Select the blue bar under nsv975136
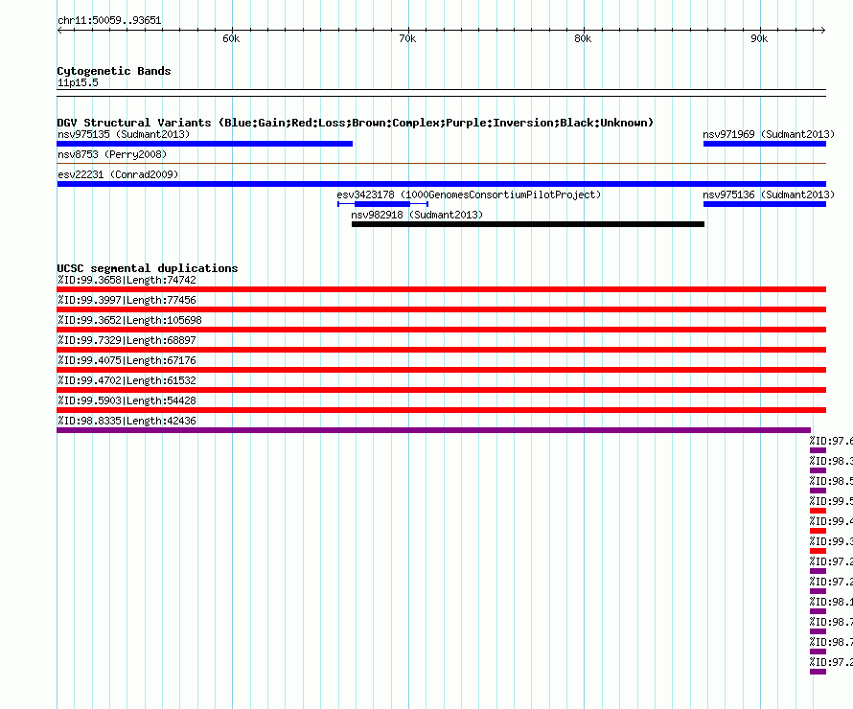 coord(764,204)
